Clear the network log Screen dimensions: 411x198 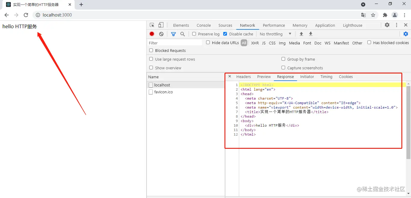(x=161, y=34)
